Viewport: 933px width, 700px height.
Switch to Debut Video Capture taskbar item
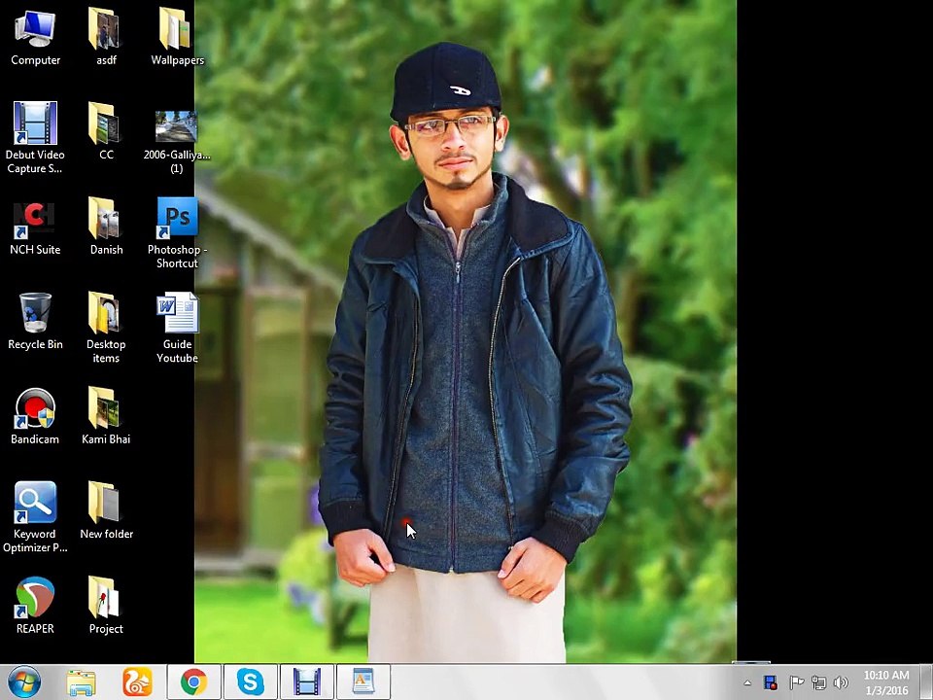click(x=307, y=682)
